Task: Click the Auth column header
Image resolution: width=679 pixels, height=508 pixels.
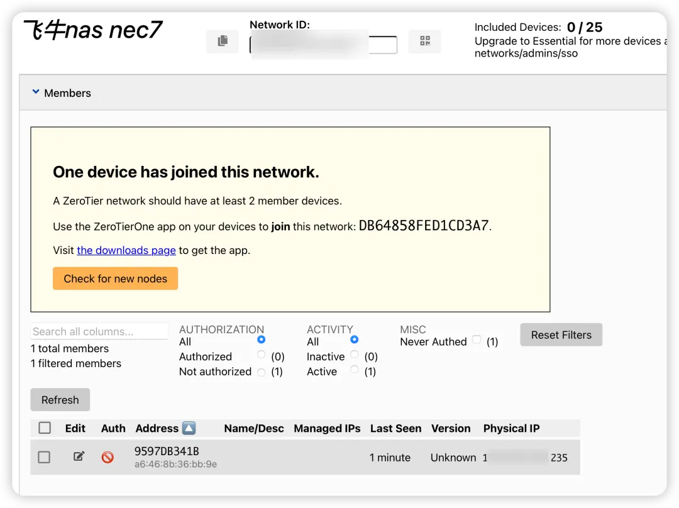Action: click(x=113, y=428)
